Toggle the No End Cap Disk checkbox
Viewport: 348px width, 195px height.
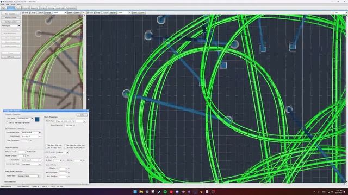tap(47, 148)
